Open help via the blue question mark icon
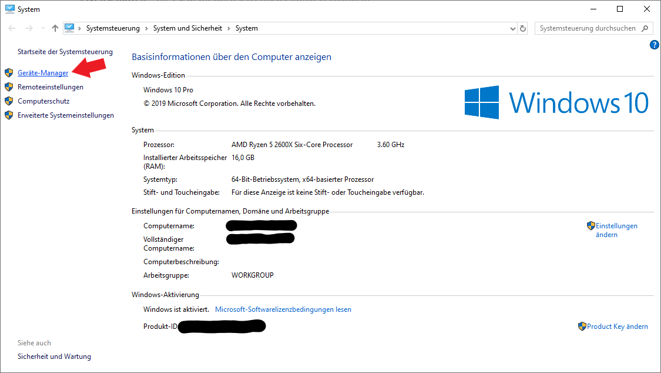Screen dimensions: 661x373 point(655,44)
